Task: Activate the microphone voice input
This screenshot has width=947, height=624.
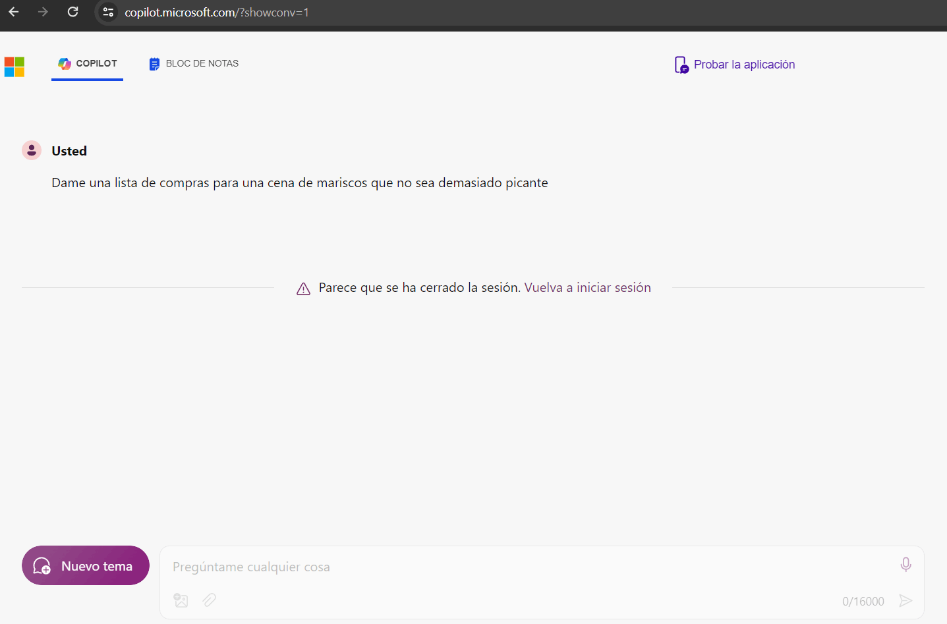Action: [906, 565]
